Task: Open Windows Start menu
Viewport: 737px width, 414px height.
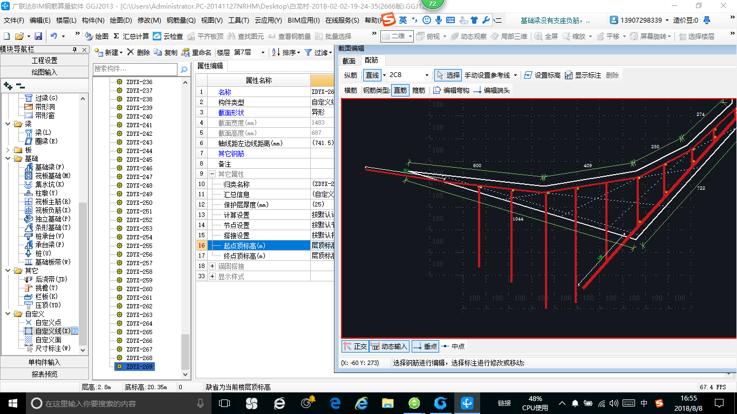Action: pyautogui.click(x=12, y=403)
